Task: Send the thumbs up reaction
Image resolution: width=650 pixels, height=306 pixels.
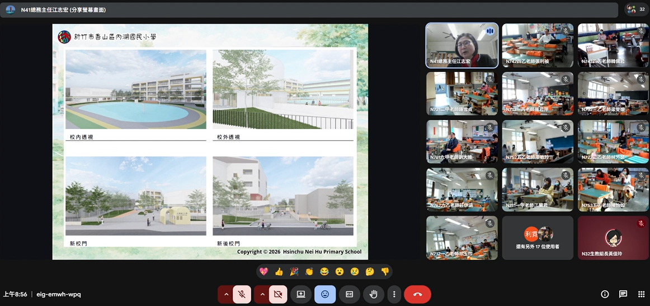Action: [279, 272]
